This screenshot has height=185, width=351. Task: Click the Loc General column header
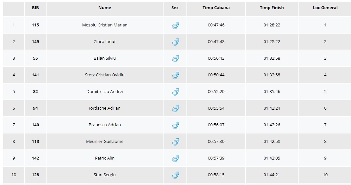325,8
